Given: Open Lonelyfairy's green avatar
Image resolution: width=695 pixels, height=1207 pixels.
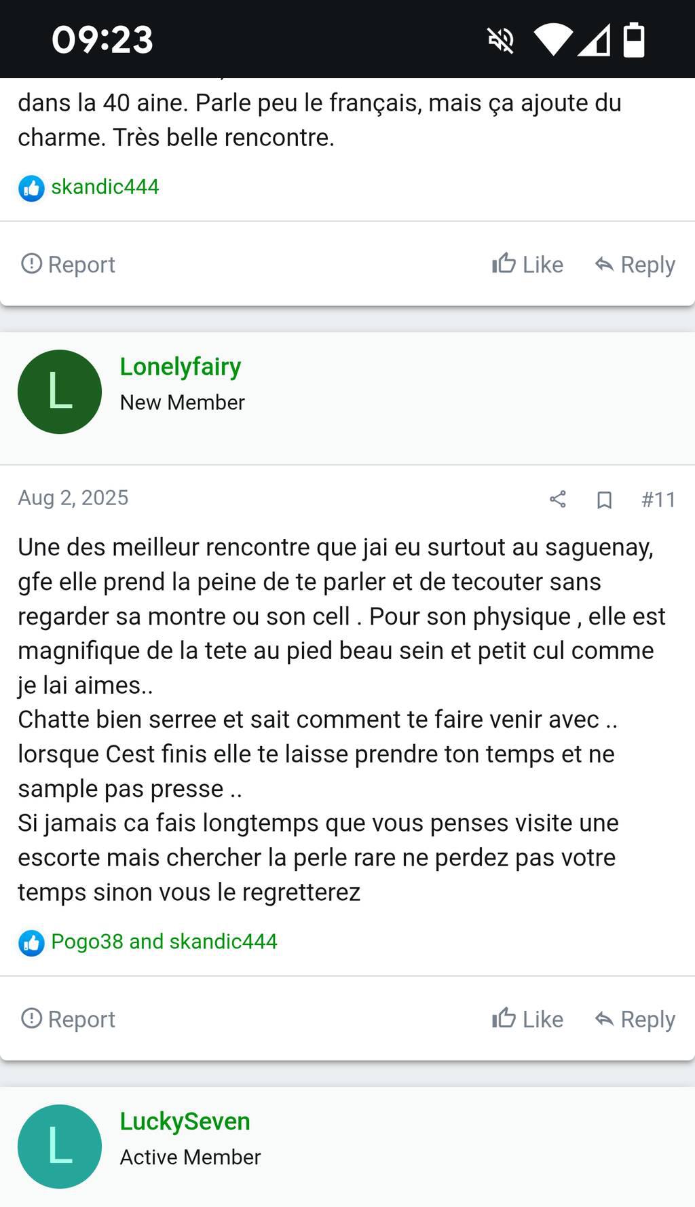Looking at the screenshot, I should point(60,392).
